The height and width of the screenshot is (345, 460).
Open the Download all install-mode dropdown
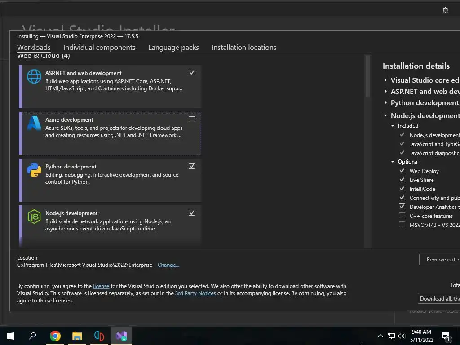(439, 298)
